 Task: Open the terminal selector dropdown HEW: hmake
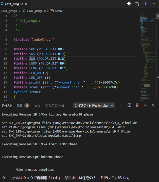click(94, 105)
